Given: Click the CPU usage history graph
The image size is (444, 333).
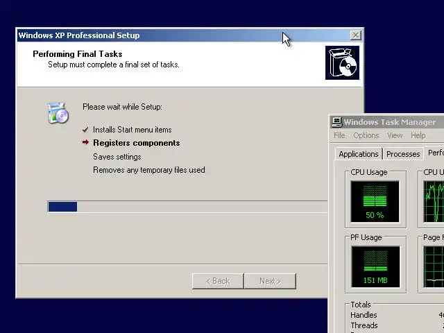Looking at the screenshot, I should tap(434, 201).
